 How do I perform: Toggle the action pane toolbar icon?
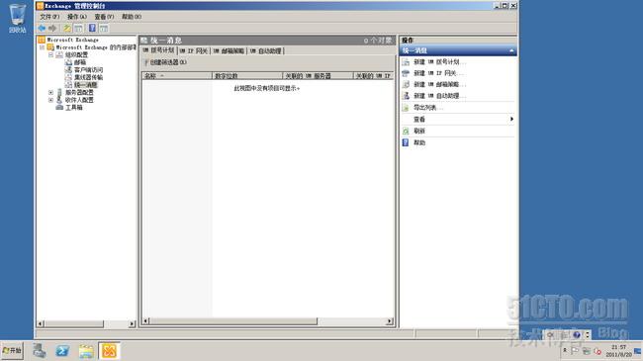pyautogui.click(x=104, y=28)
